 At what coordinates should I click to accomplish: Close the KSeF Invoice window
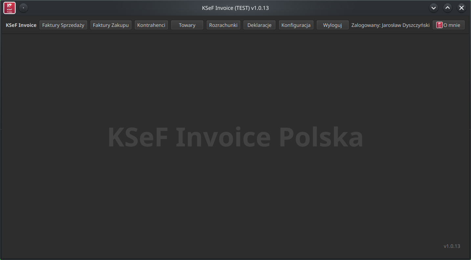pyautogui.click(x=461, y=8)
